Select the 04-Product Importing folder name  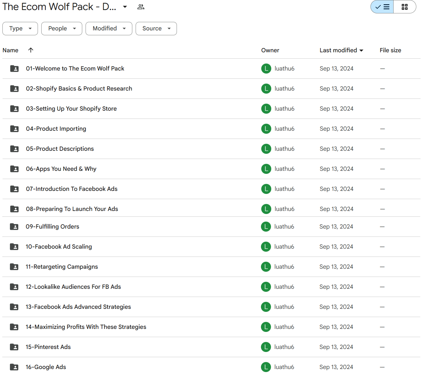point(56,129)
